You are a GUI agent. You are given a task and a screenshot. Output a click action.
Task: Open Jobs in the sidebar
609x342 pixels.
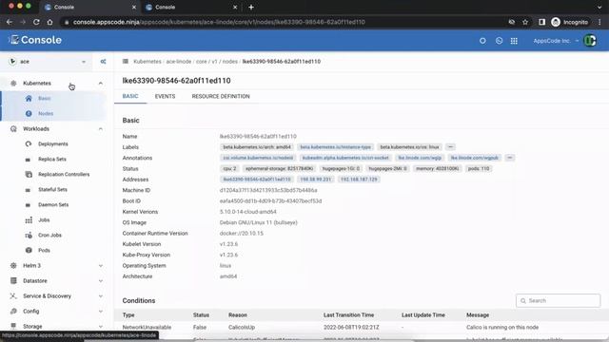[44, 219]
